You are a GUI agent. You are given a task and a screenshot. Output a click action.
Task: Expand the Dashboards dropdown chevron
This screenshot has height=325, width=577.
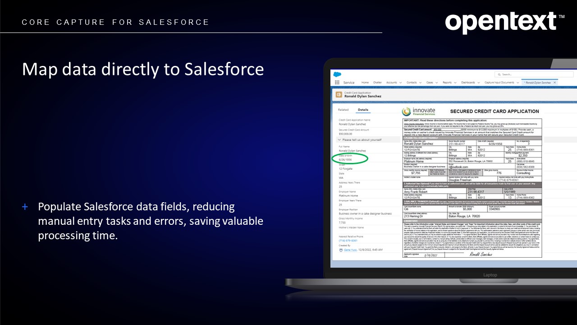[478, 83]
